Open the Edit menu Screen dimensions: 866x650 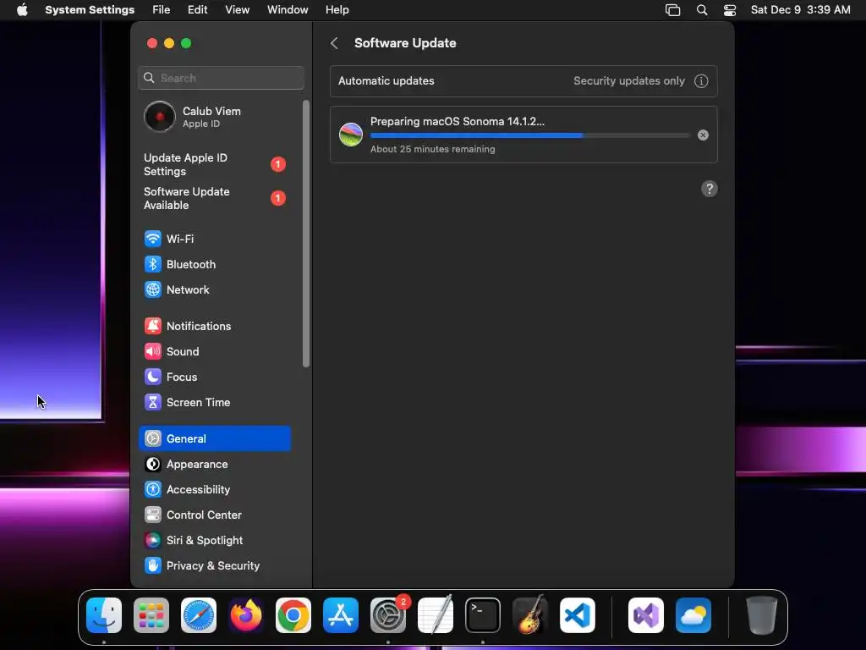pyautogui.click(x=197, y=10)
